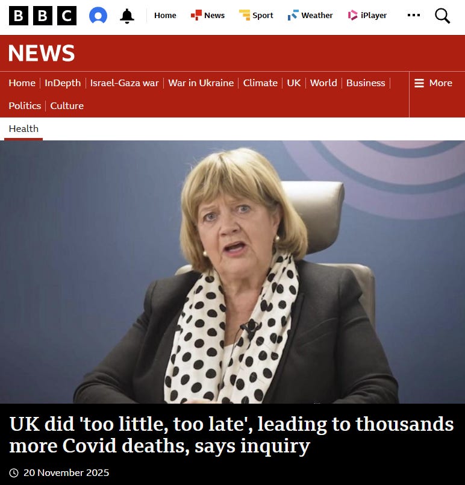Open the Business section
The width and height of the screenshot is (465, 485).
point(366,83)
